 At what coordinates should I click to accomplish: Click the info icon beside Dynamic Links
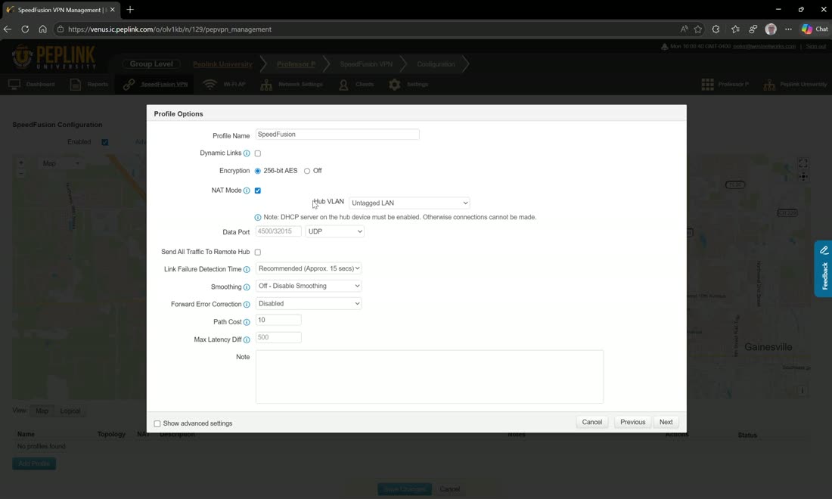pyautogui.click(x=247, y=153)
